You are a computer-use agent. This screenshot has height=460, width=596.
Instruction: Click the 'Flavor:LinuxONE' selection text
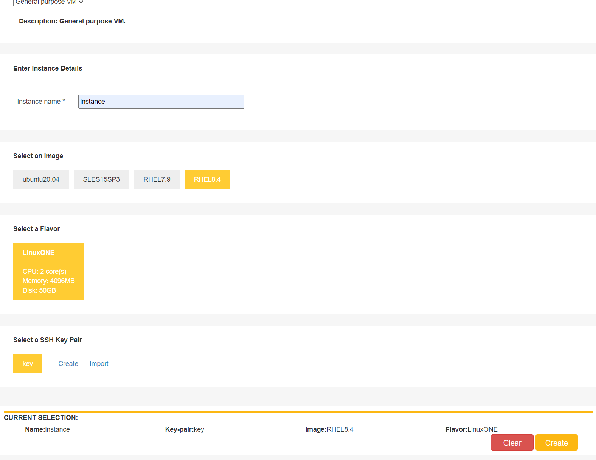pos(472,429)
